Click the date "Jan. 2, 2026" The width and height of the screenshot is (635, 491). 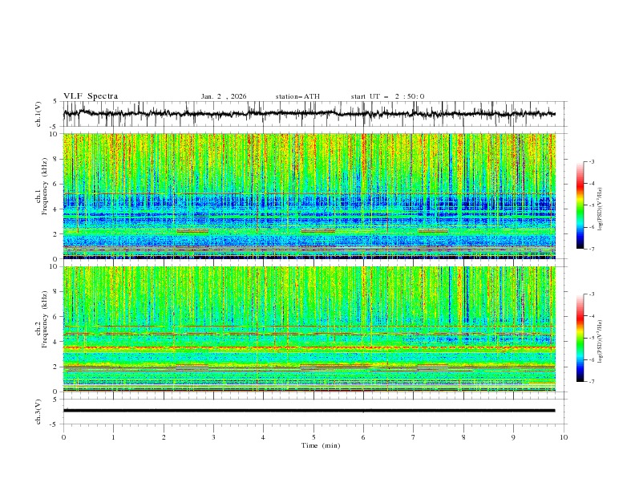click(224, 96)
